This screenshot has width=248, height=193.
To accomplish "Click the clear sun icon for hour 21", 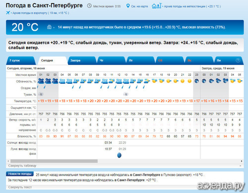I will pos(183,81).
